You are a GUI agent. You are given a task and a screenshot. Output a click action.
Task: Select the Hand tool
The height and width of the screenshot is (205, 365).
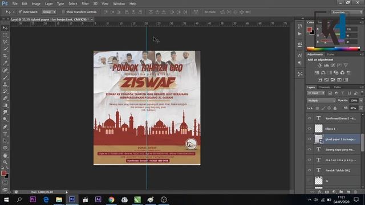[x=5, y=155]
